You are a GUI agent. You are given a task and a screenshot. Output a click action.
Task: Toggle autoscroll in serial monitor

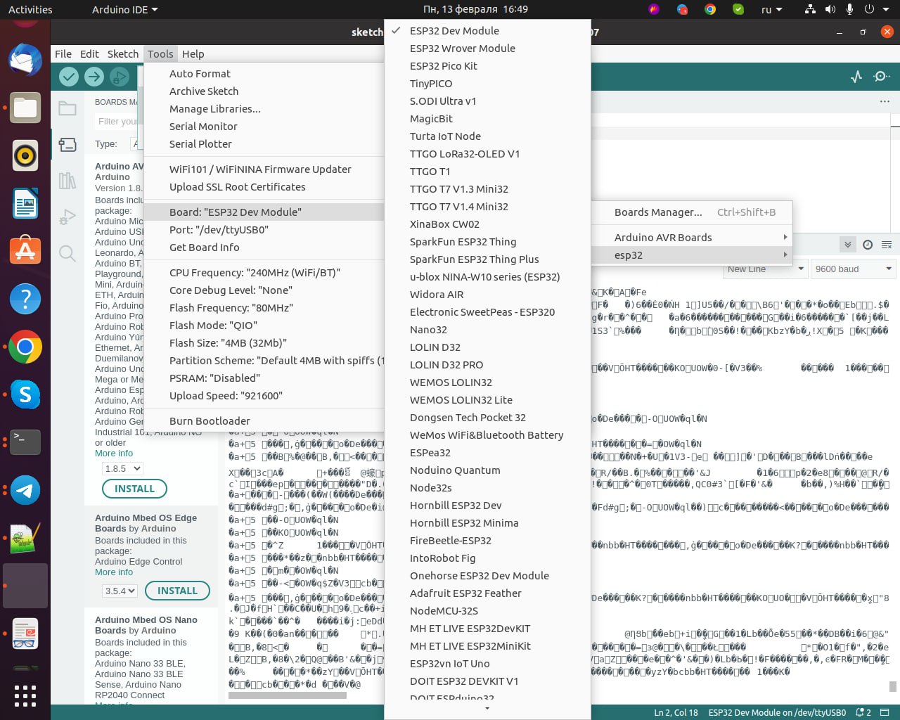(848, 245)
